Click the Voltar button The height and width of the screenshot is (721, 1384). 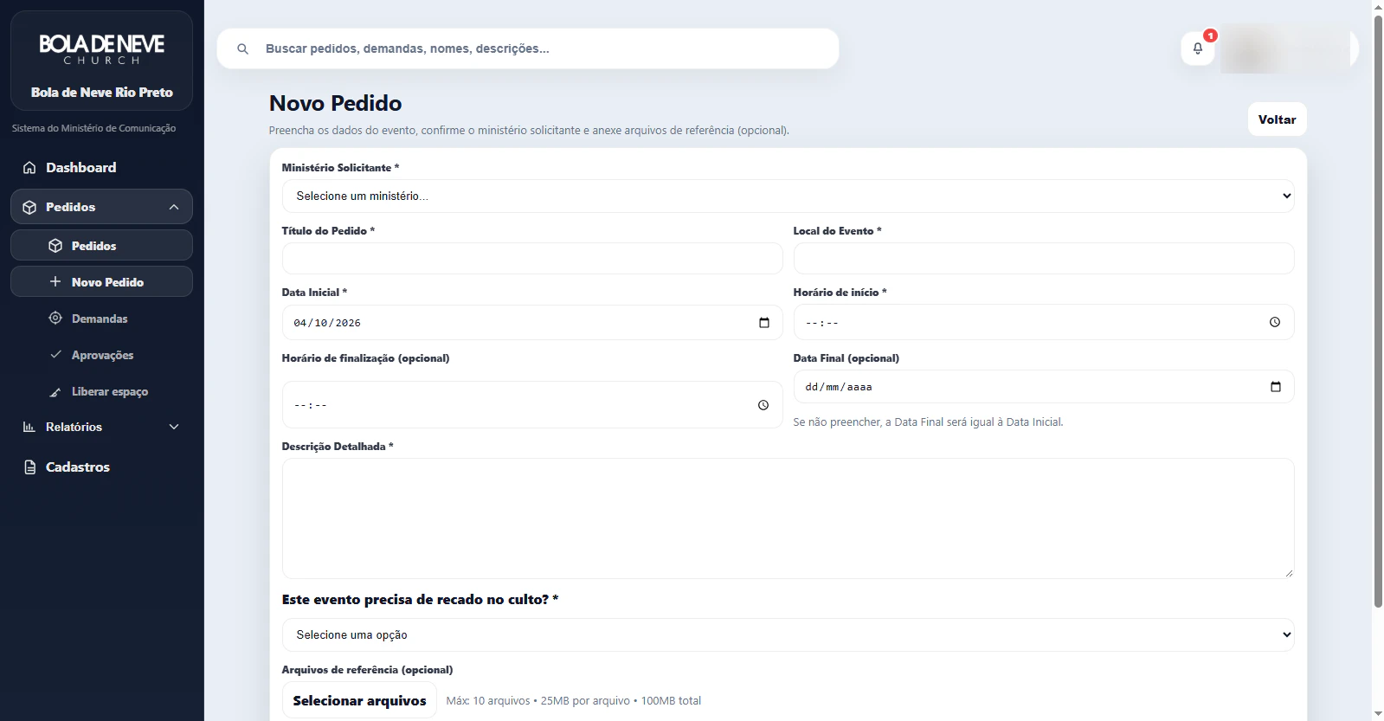[1277, 119]
